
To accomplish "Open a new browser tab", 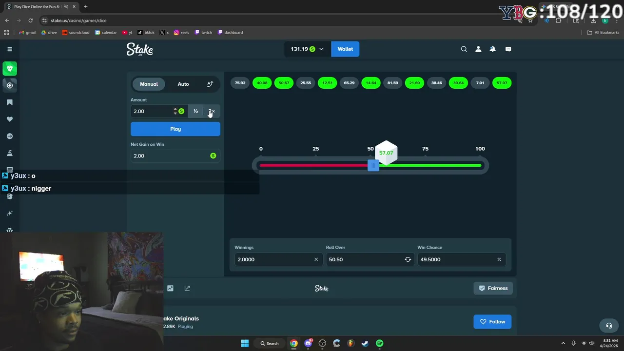I will tap(86, 7).
